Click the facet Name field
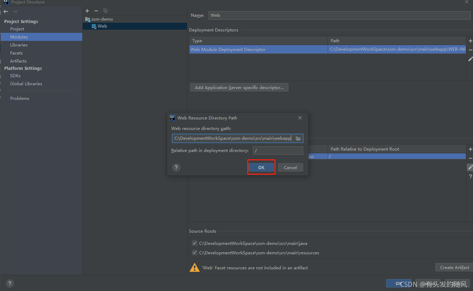 (x=340, y=15)
